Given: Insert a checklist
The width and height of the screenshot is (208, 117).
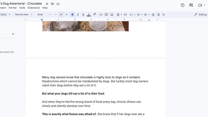Looking at the screenshot, I should pos(131,15).
